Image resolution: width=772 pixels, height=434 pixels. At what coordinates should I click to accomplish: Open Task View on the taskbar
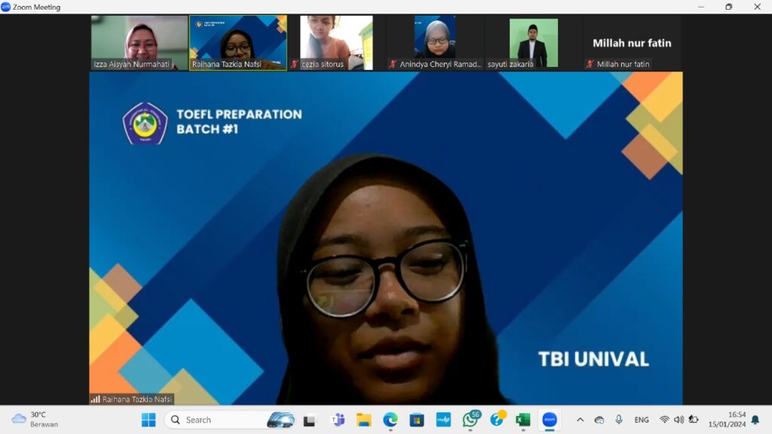point(309,420)
